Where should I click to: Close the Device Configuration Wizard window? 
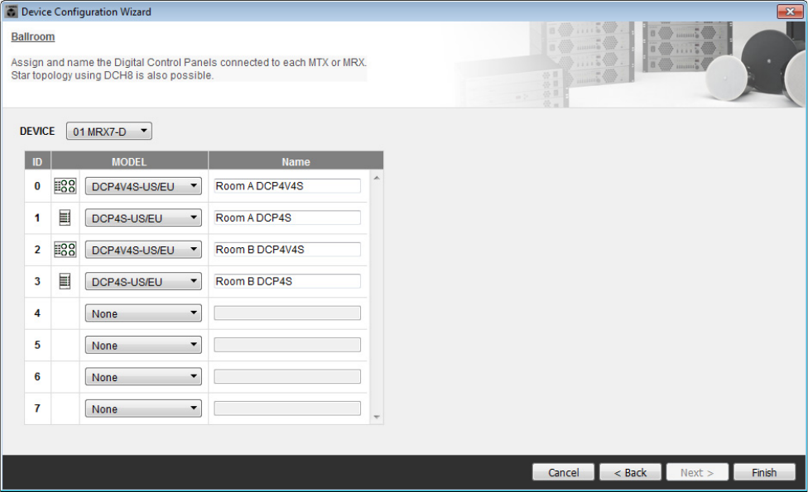pos(790,11)
